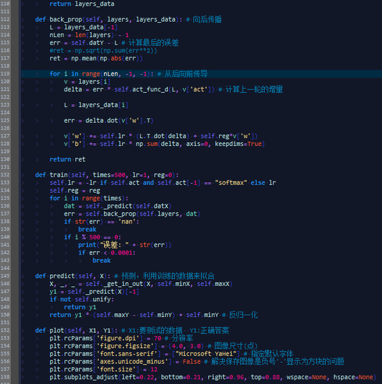Click the 'break' on line 139
Screen dimensions: 382x384
tap(87, 229)
